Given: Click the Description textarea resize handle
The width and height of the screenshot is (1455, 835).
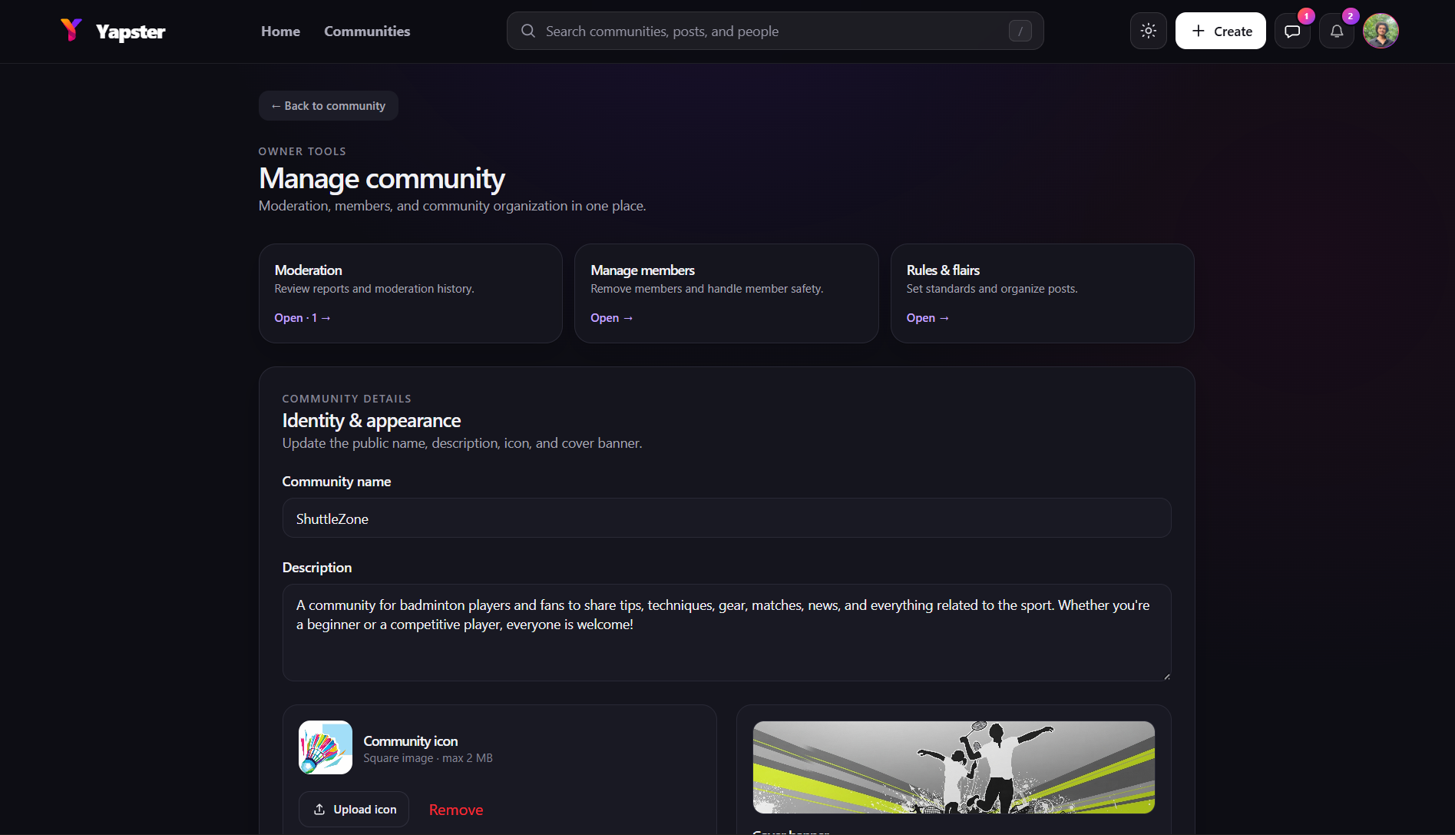Looking at the screenshot, I should [1166, 676].
